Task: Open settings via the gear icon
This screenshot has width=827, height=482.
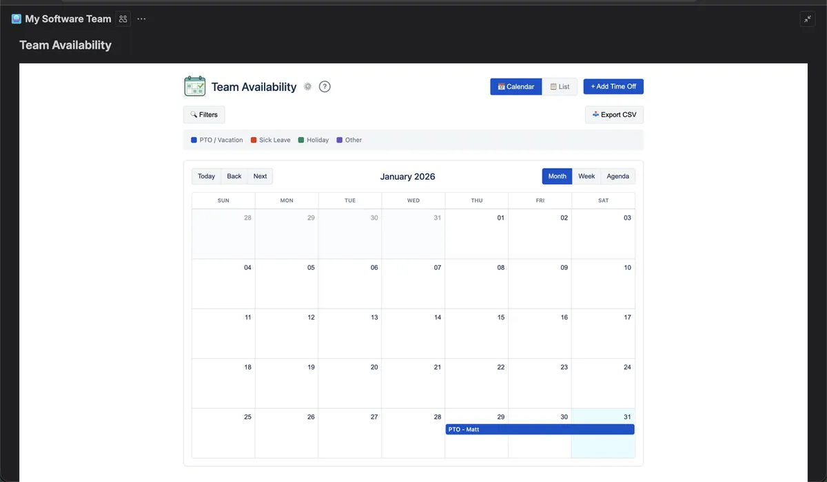Action: tap(307, 87)
